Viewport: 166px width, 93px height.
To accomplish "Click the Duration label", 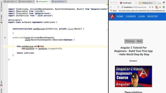I will (133, 61).
